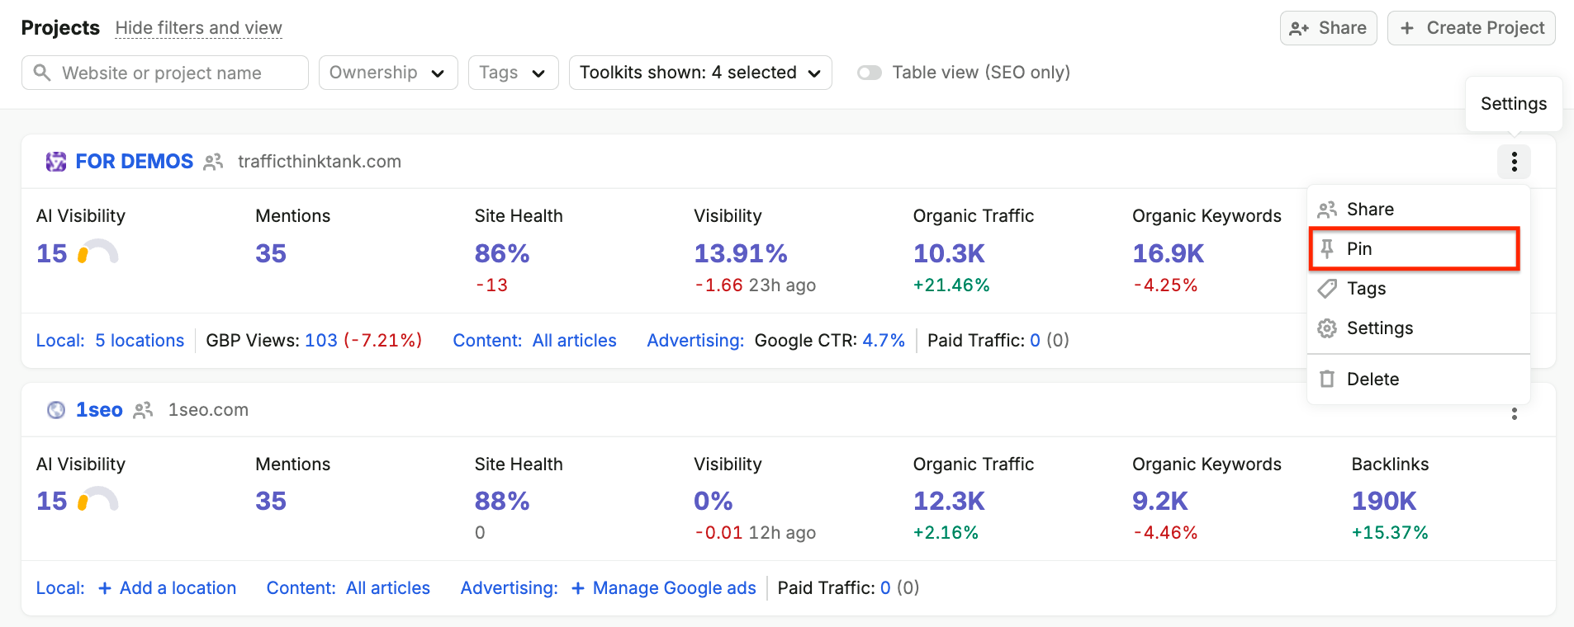Click 12.3K Organic Traffic value
The height and width of the screenshot is (627, 1574).
pos(949,501)
